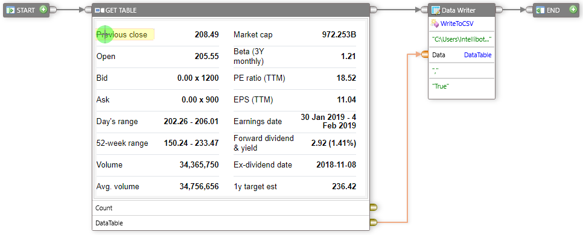Select the DataTable output port connector
The height and width of the screenshot is (235, 583).
pos(373,222)
